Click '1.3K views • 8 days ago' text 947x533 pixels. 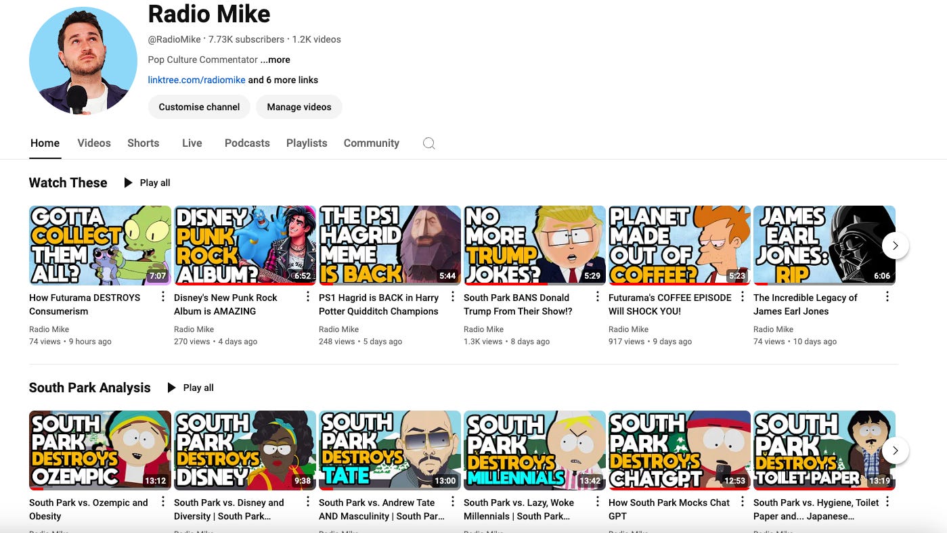click(x=506, y=342)
